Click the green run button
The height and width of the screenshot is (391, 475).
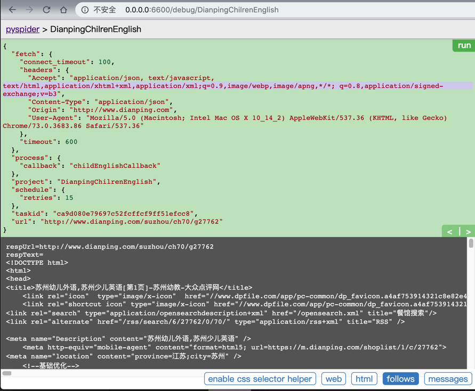pyautogui.click(x=464, y=45)
